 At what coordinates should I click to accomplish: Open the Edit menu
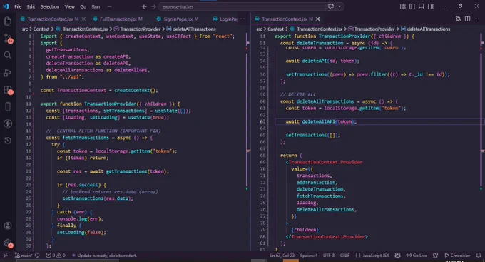point(31,6)
